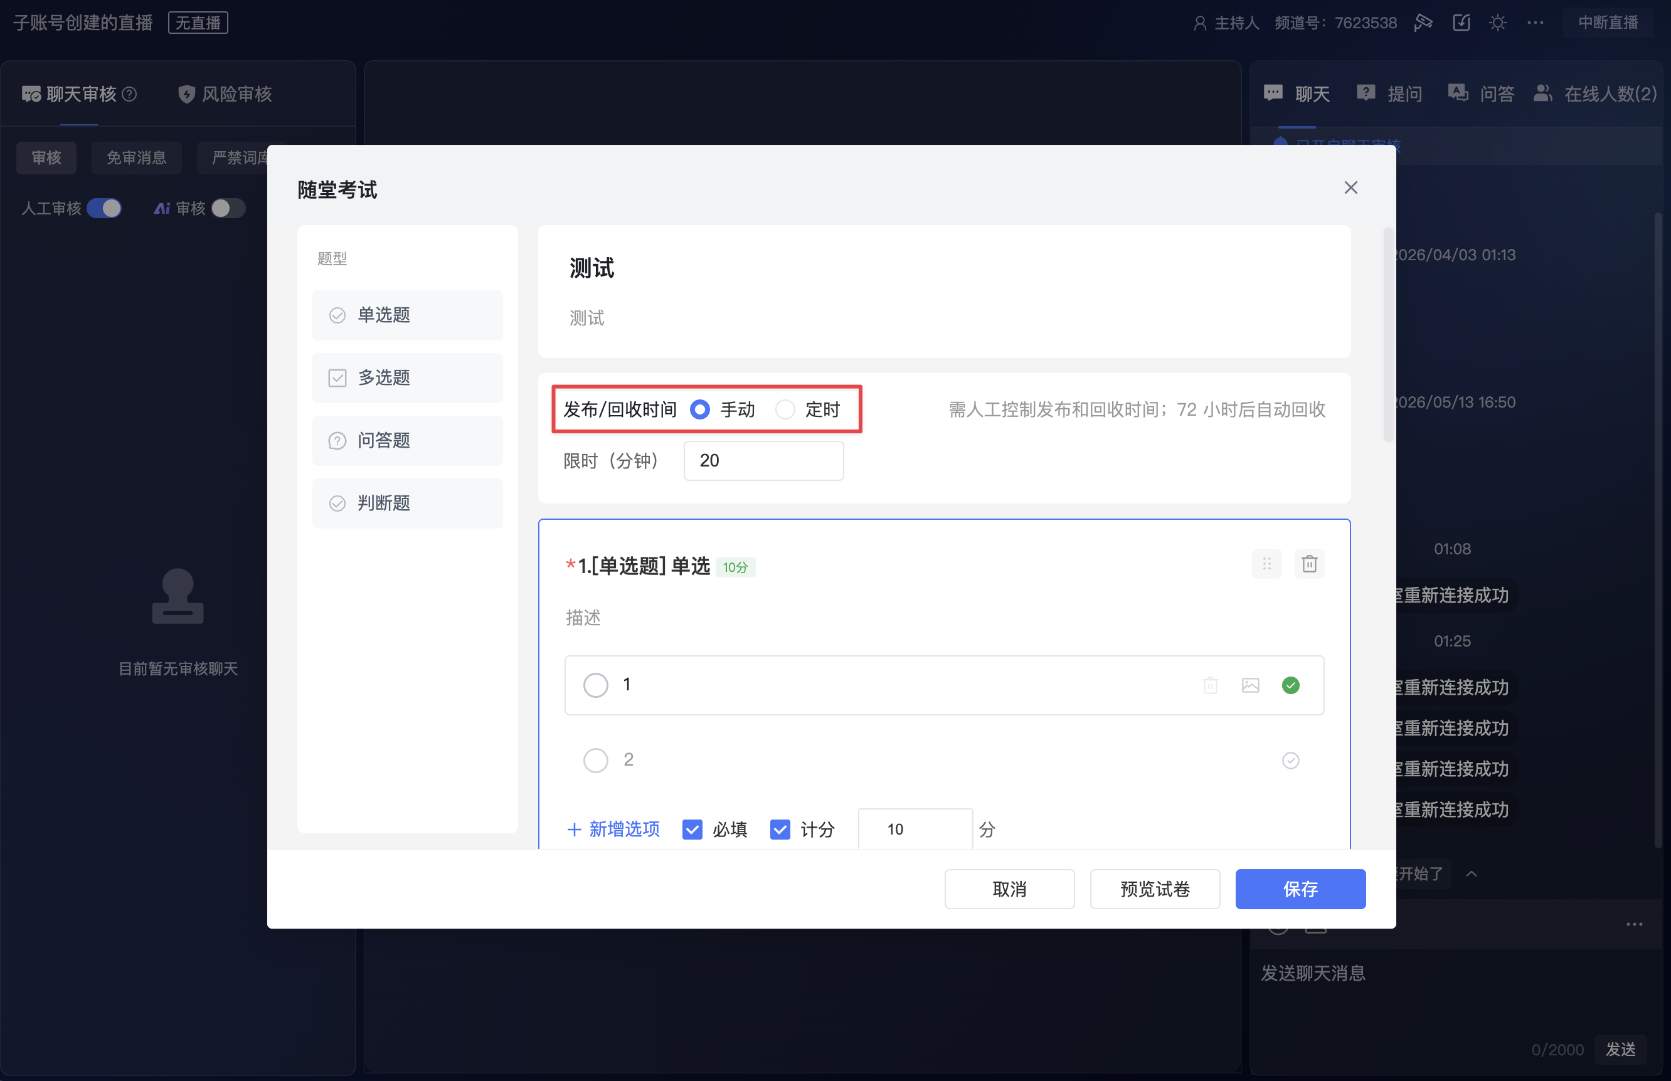
Task: Switch to the 聊天审核 tab
Action: point(78,94)
